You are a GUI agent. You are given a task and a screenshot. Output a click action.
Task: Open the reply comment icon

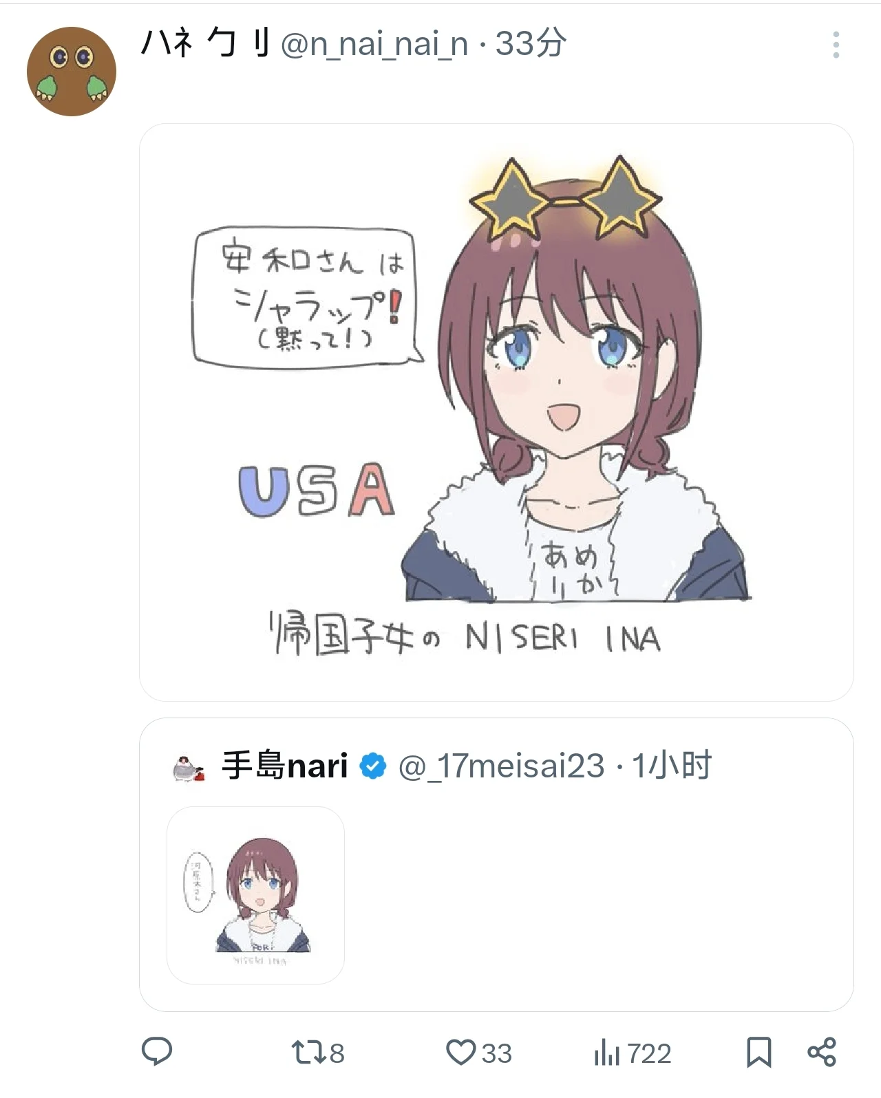coord(157,1053)
